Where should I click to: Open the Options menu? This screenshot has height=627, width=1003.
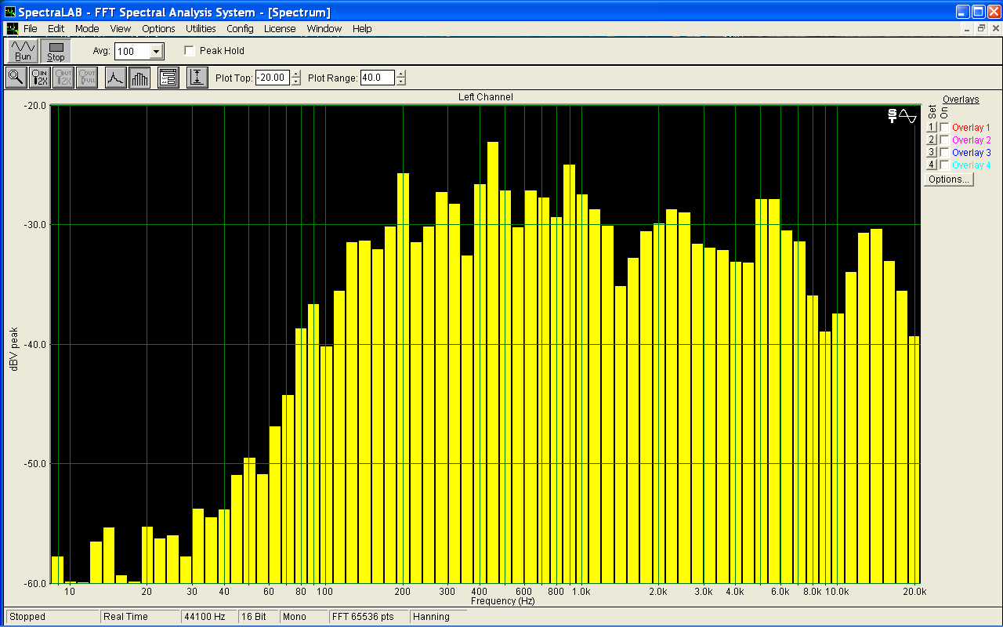pos(158,28)
